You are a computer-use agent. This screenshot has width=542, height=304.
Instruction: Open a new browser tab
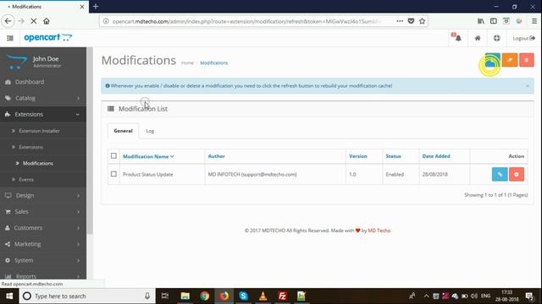coord(96,6)
